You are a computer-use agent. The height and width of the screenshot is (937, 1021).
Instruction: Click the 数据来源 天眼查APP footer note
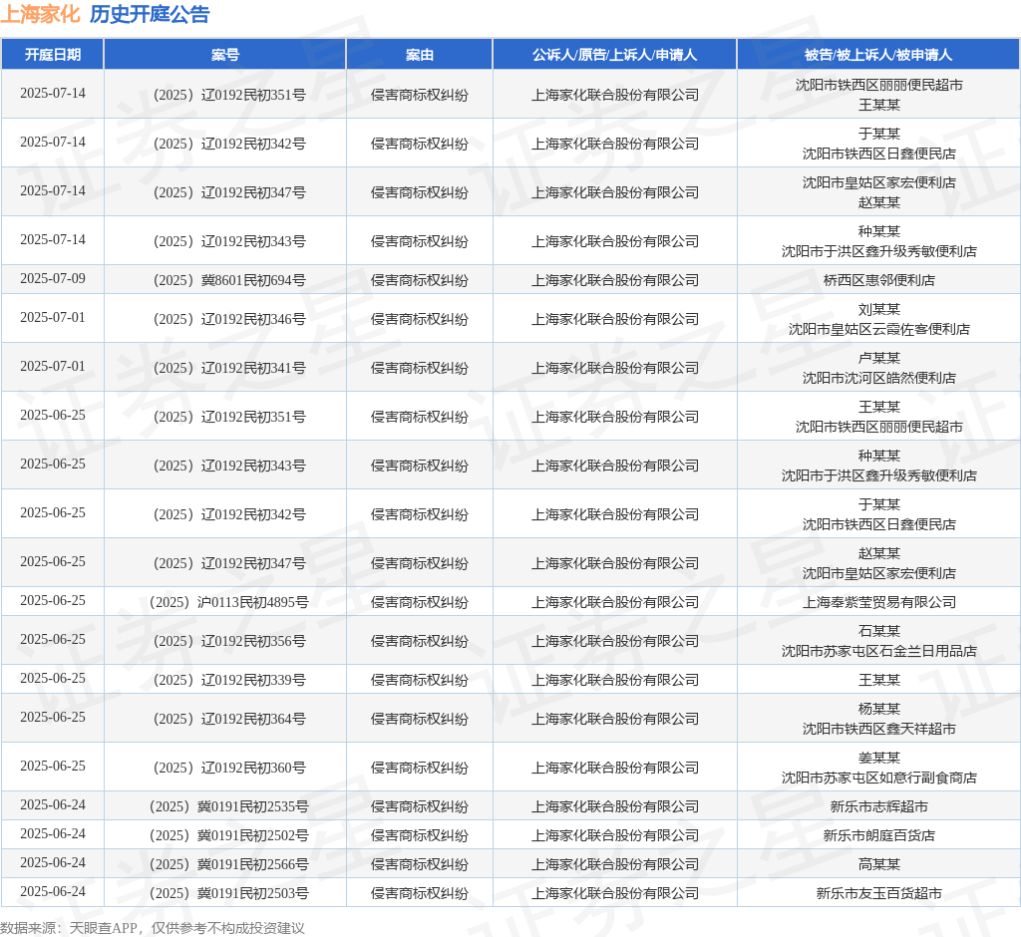click(x=153, y=928)
